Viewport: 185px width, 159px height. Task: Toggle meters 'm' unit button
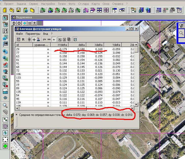click(54, 39)
